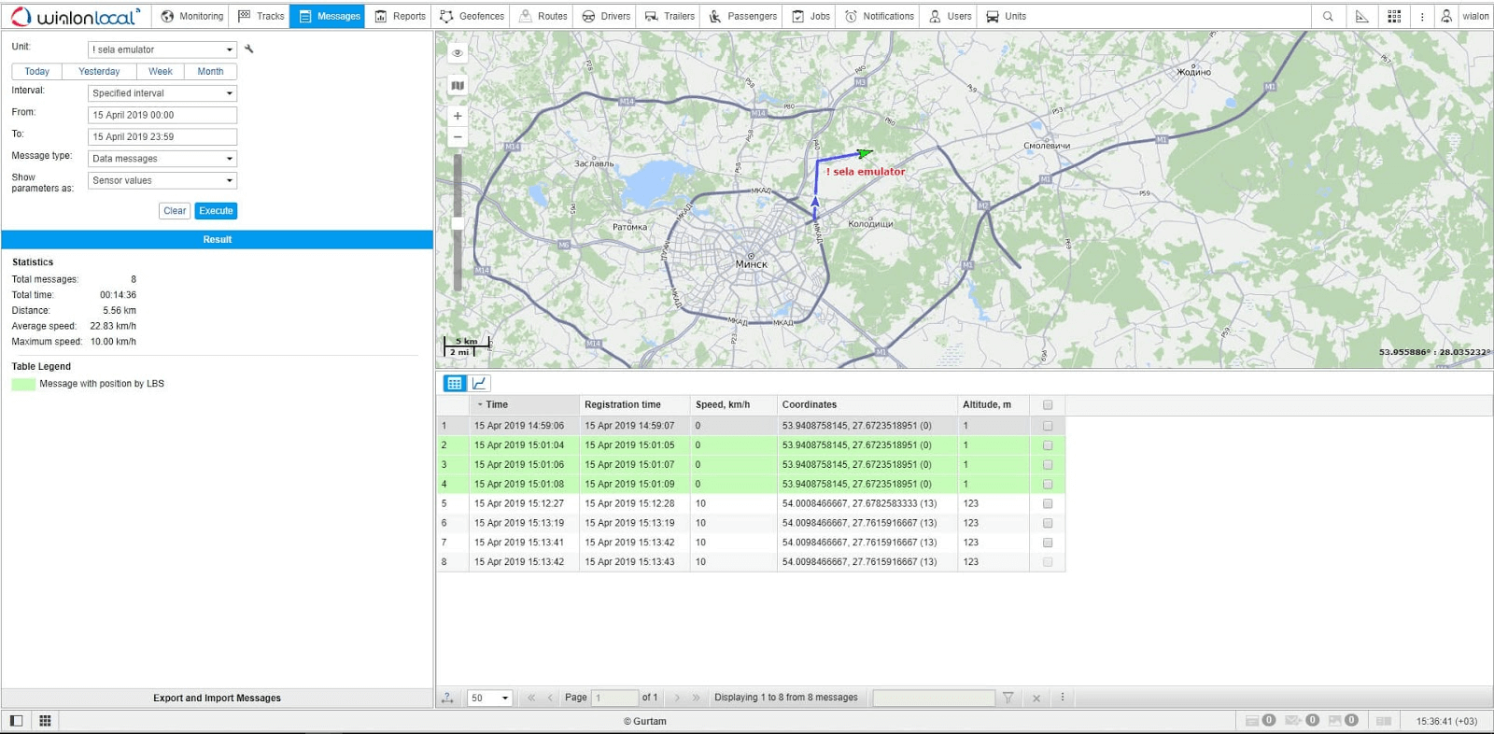Image resolution: width=1494 pixels, height=734 pixels.
Task: Expand the Message type dropdown
Action: click(x=162, y=159)
